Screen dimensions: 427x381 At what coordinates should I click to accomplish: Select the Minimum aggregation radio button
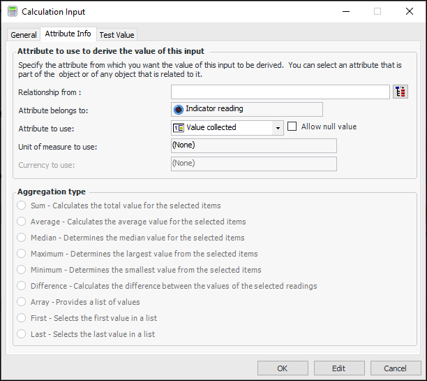point(22,270)
